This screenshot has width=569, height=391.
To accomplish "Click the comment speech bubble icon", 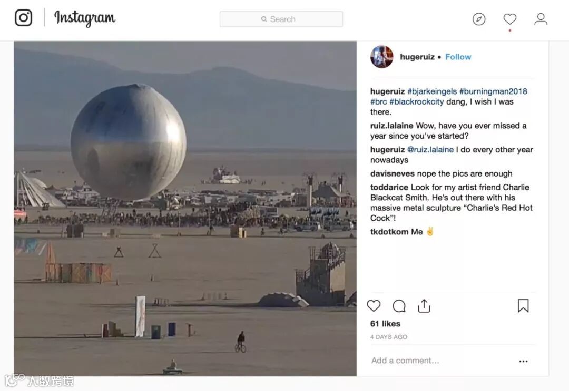I will pos(399,306).
